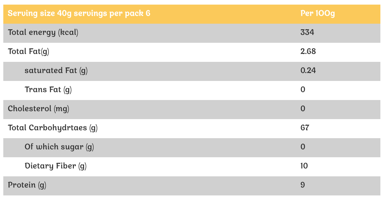
Task: Click the 'Protein (g)' row label
Action: (27, 185)
